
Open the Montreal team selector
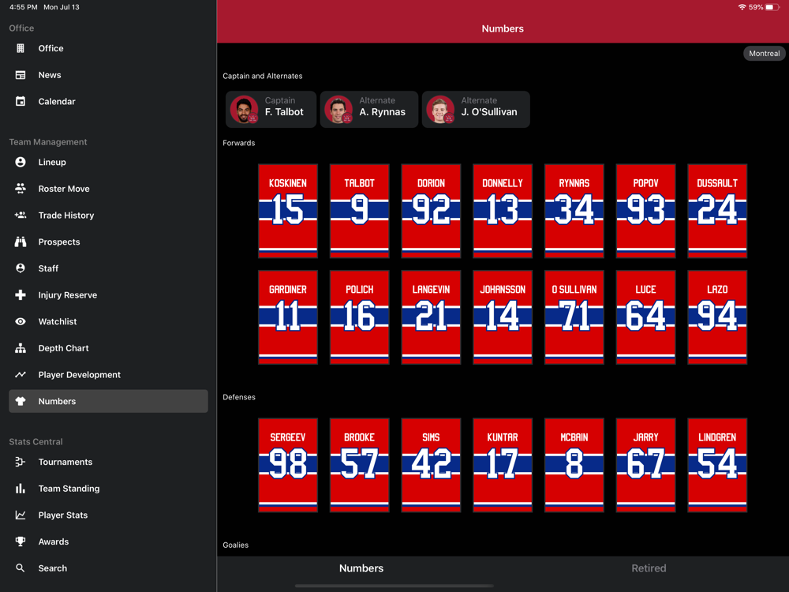[764, 53]
